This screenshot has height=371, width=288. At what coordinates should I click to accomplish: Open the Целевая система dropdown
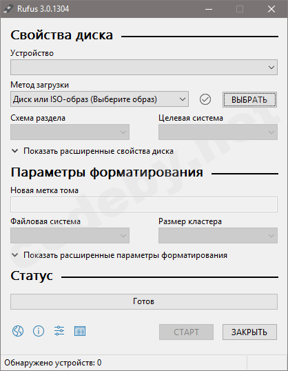point(218,132)
